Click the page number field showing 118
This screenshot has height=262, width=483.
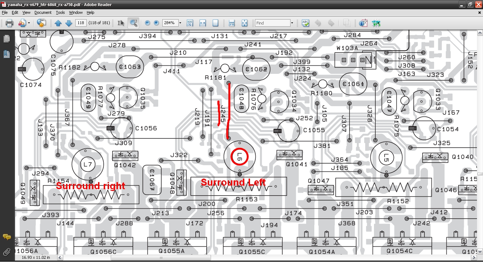(x=81, y=23)
